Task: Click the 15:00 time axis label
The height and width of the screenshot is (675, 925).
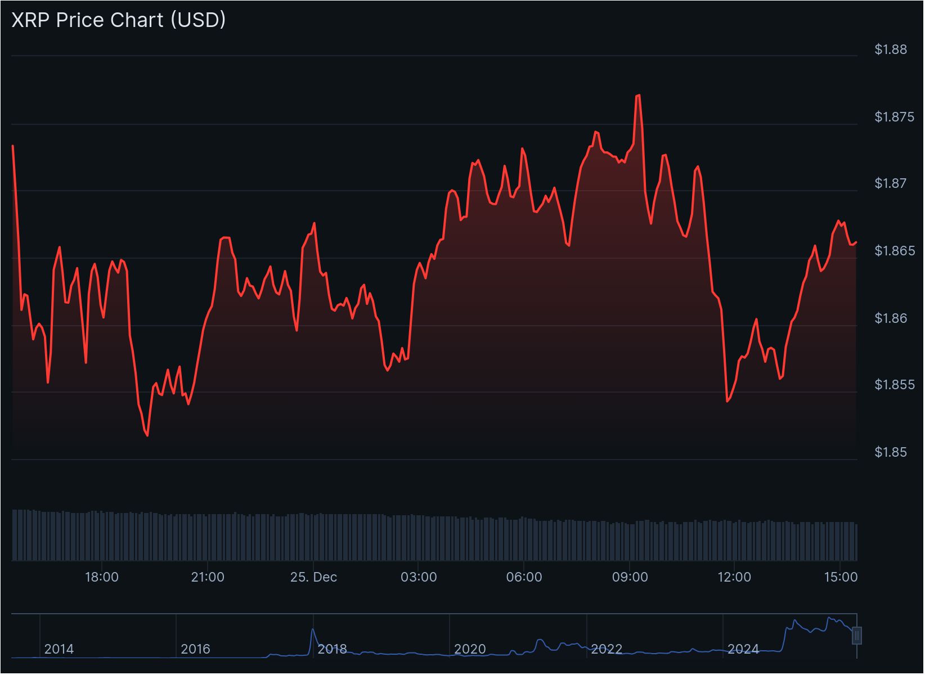Action: tap(841, 577)
